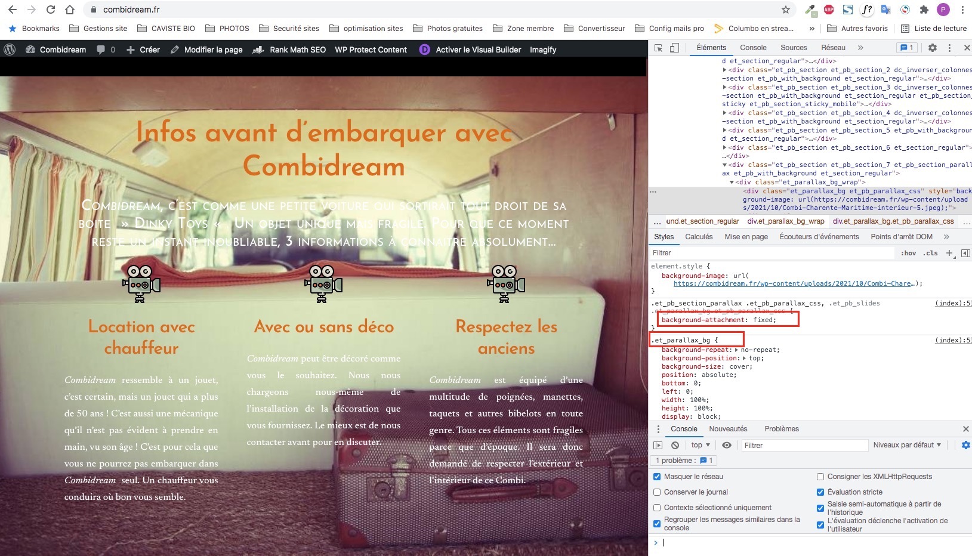Reload the combidream.fr page
The image size is (972, 556).
tap(51, 10)
